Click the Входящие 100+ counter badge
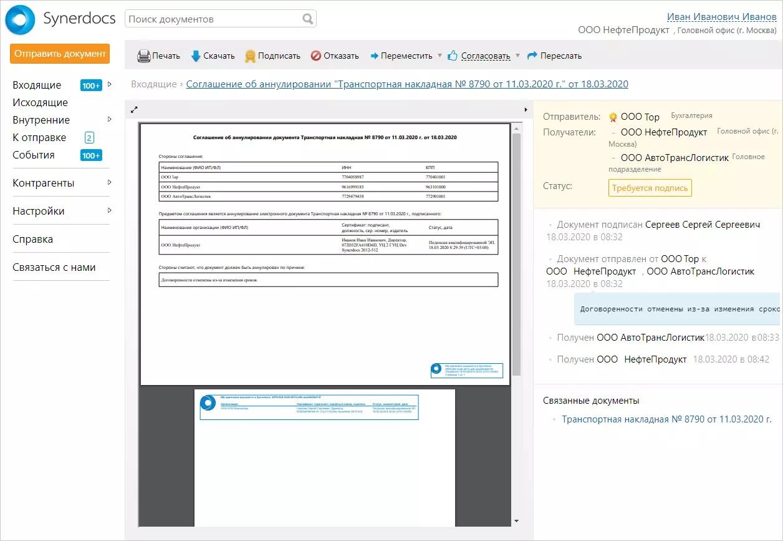 tap(91, 85)
